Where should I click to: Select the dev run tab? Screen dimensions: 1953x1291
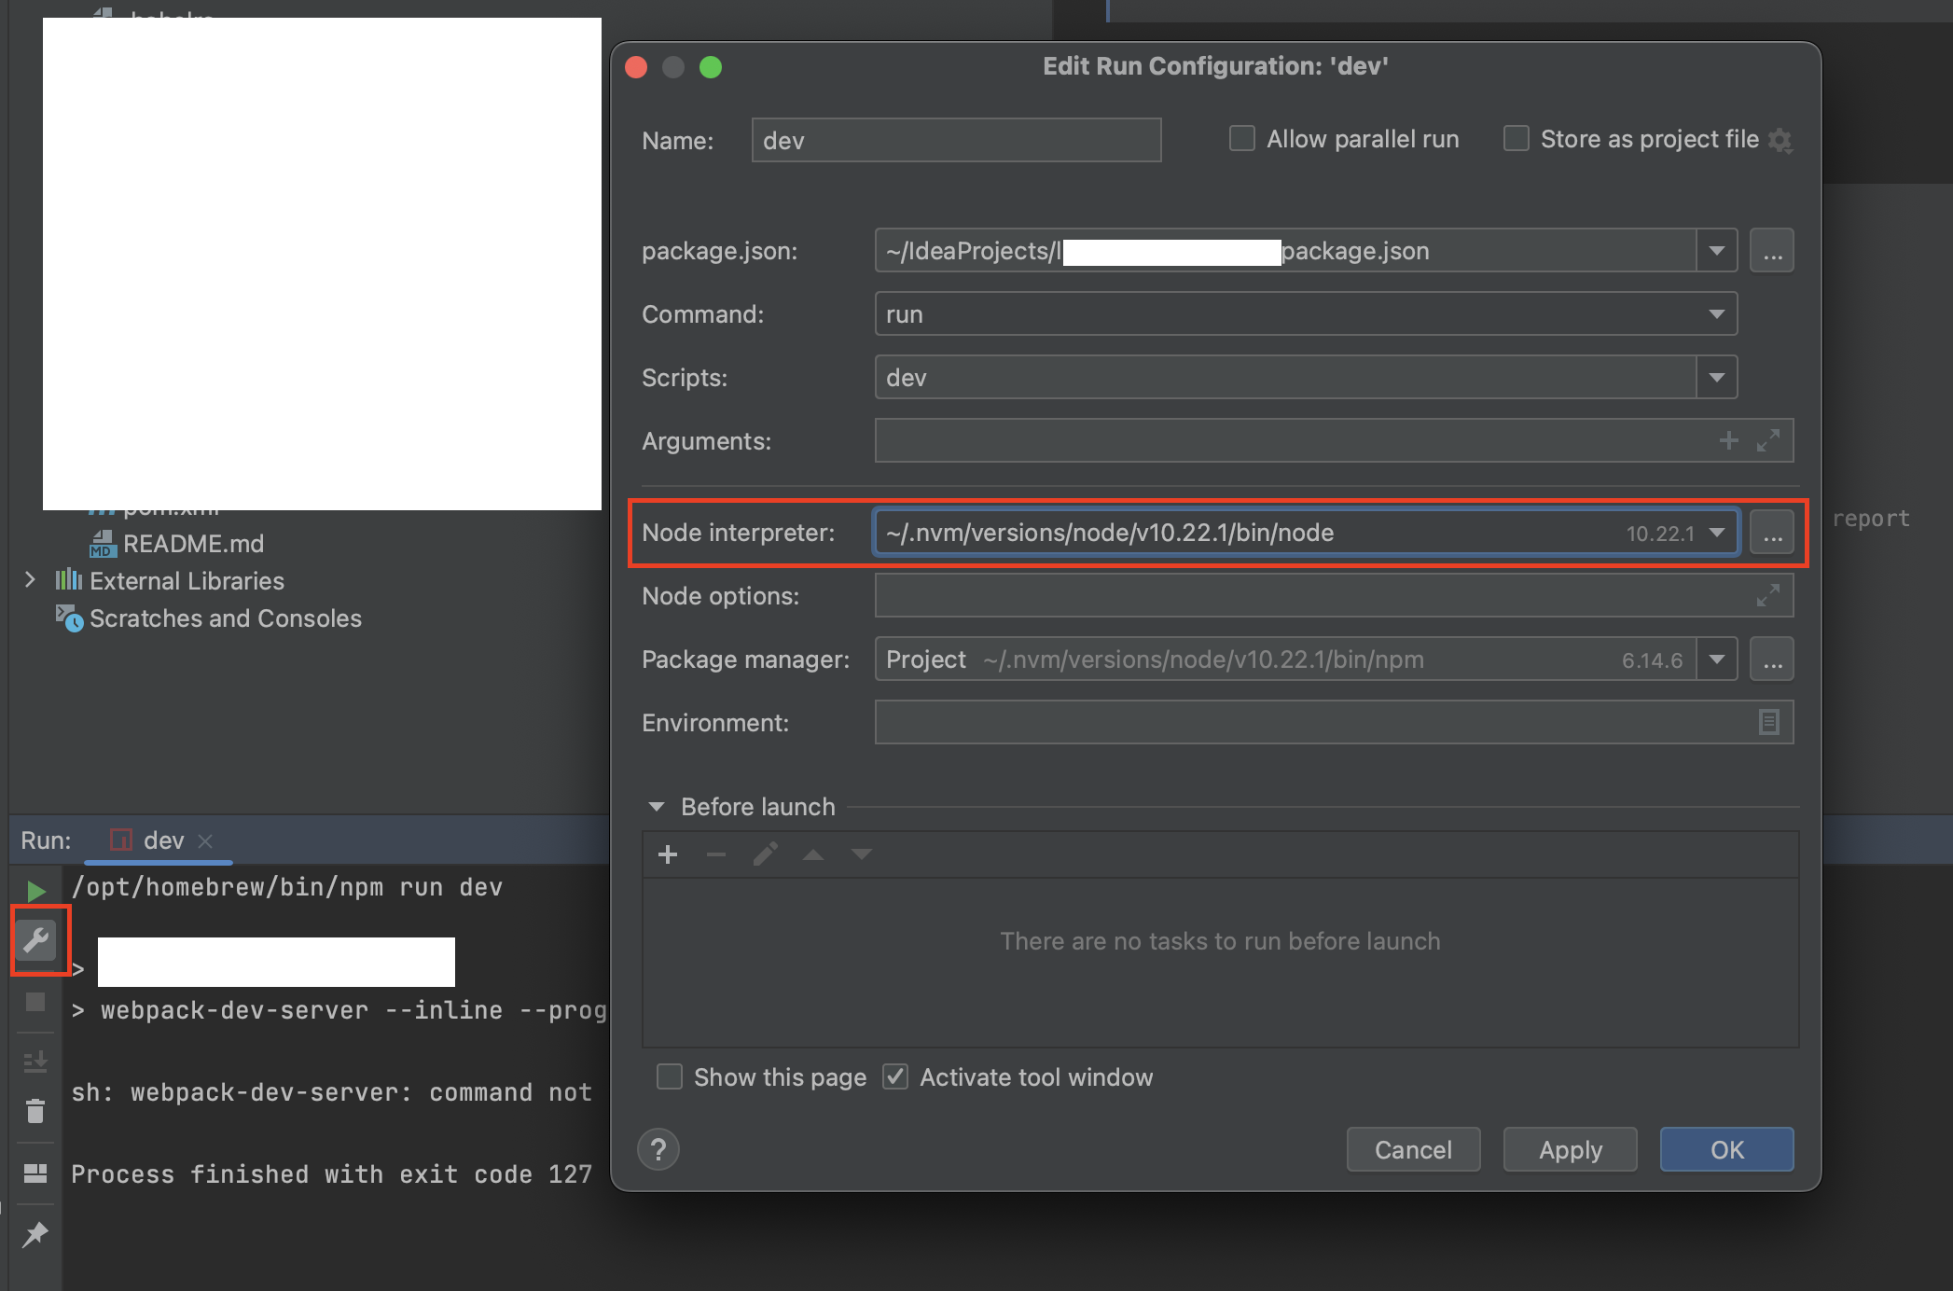(x=163, y=840)
